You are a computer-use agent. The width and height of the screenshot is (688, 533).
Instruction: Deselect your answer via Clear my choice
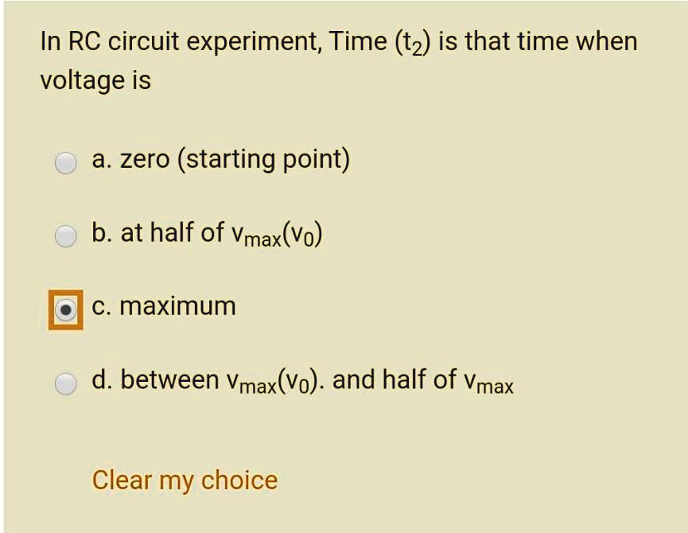point(184,479)
